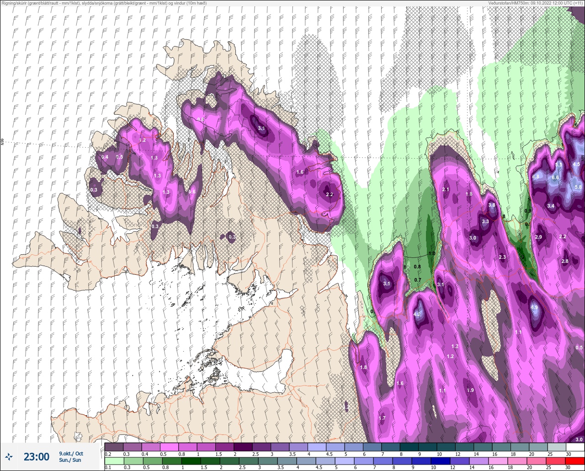Viewport: 585px width, 471px height.
Task: Click the 'Sun./ Sun' weekday text
Action: tap(70, 460)
